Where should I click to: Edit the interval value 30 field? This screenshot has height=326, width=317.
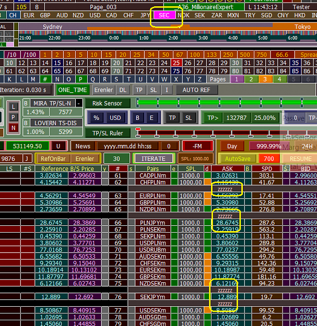(116, 159)
